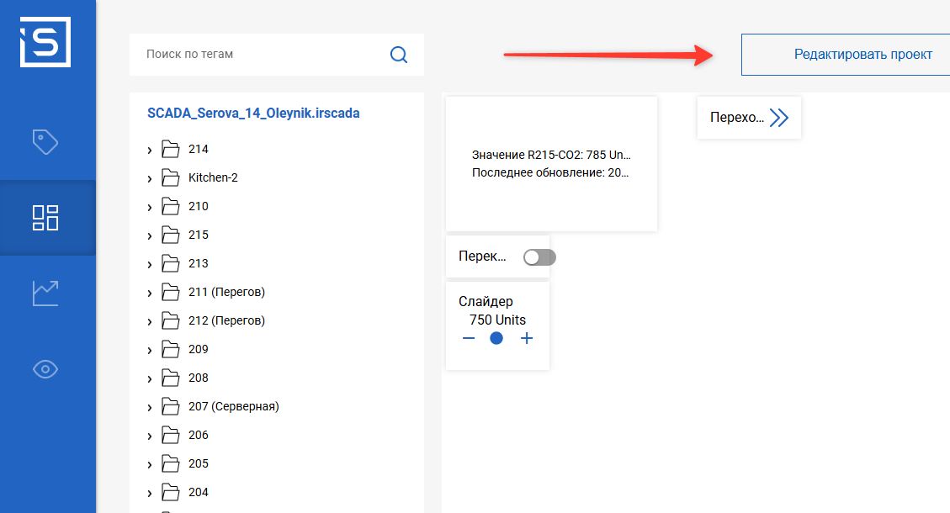The image size is (950, 513).
Task: Expand the 207 (Серверная) folder arrow
Action: 150,408
